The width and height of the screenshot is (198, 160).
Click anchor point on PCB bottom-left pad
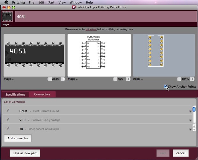click(x=150, y=65)
